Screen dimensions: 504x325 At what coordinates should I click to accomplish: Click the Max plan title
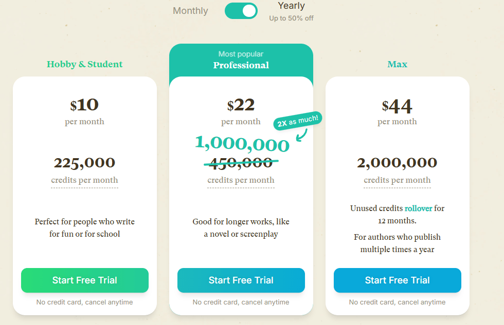click(x=397, y=64)
